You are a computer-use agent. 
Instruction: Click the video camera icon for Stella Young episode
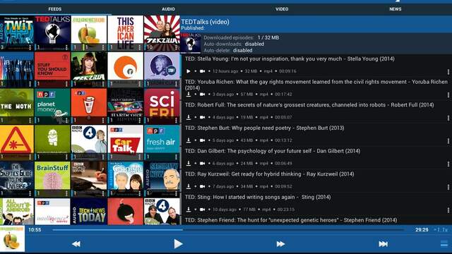(x=203, y=71)
